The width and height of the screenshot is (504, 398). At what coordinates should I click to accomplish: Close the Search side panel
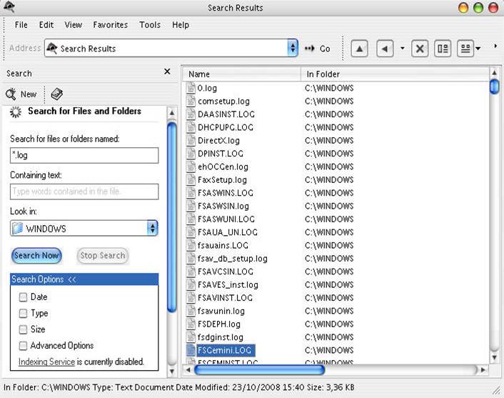click(x=167, y=72)
